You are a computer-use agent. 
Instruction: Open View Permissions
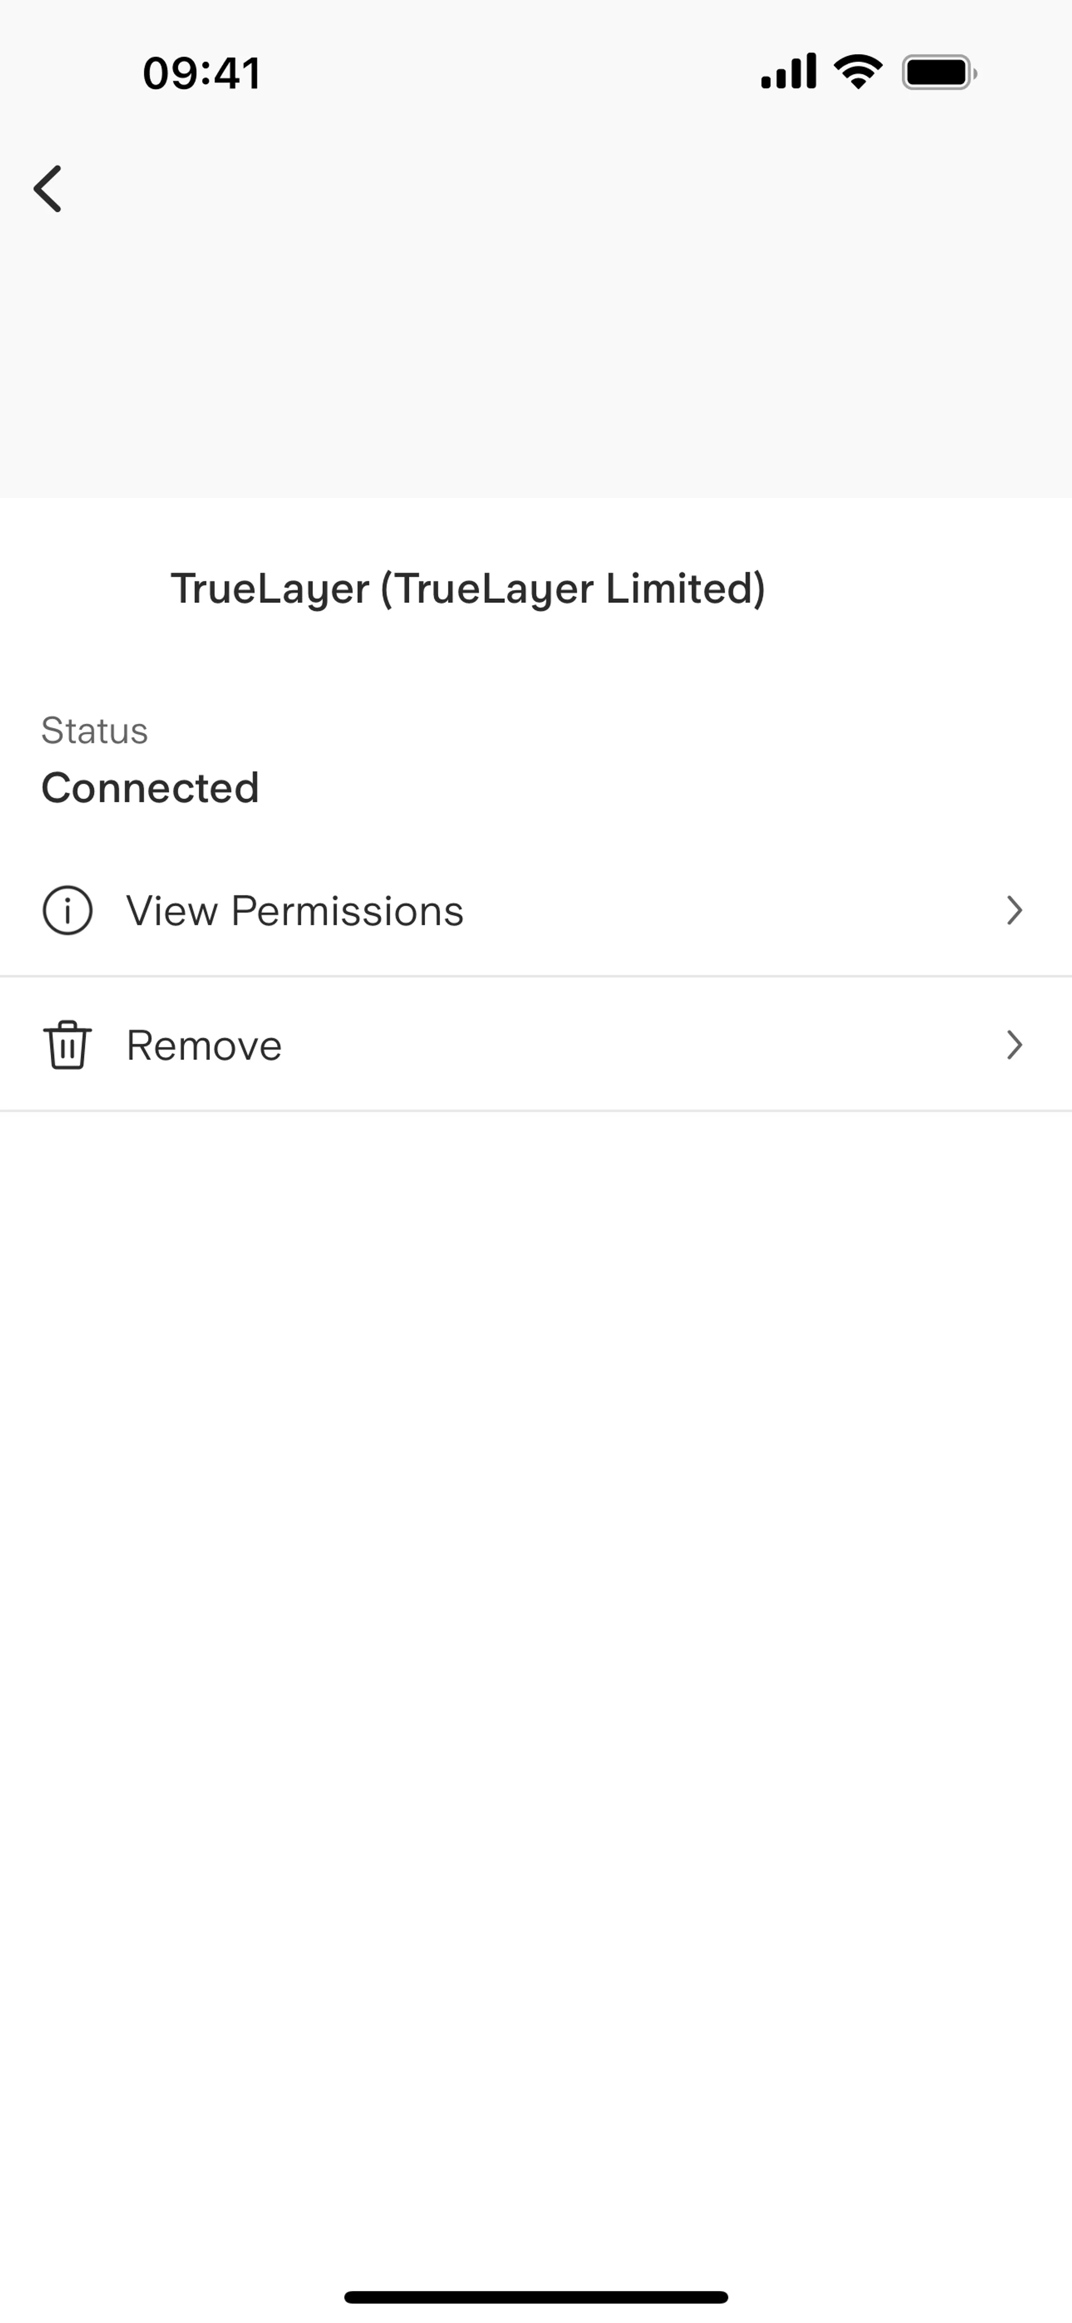point(295,911)
